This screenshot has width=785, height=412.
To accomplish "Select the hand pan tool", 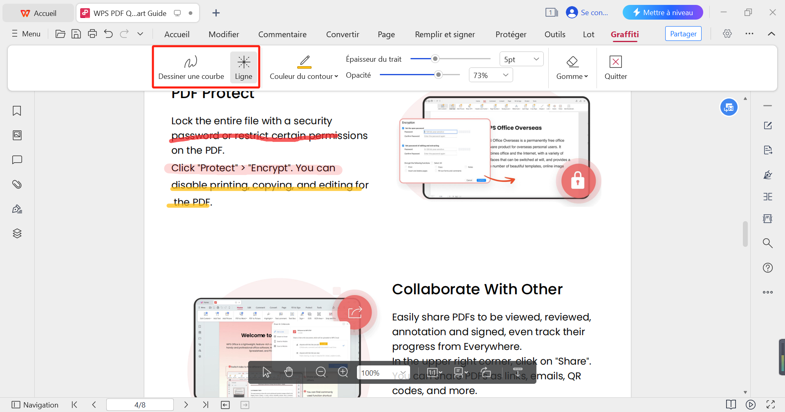I will [x=289, y=372].
